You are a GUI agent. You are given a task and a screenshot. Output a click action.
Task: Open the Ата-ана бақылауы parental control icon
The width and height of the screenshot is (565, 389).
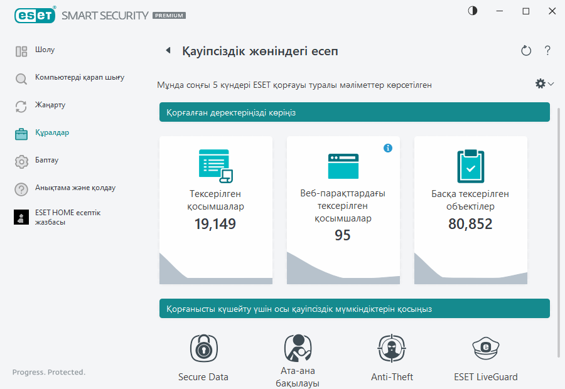pyautogui.click(x=297, y=348)
